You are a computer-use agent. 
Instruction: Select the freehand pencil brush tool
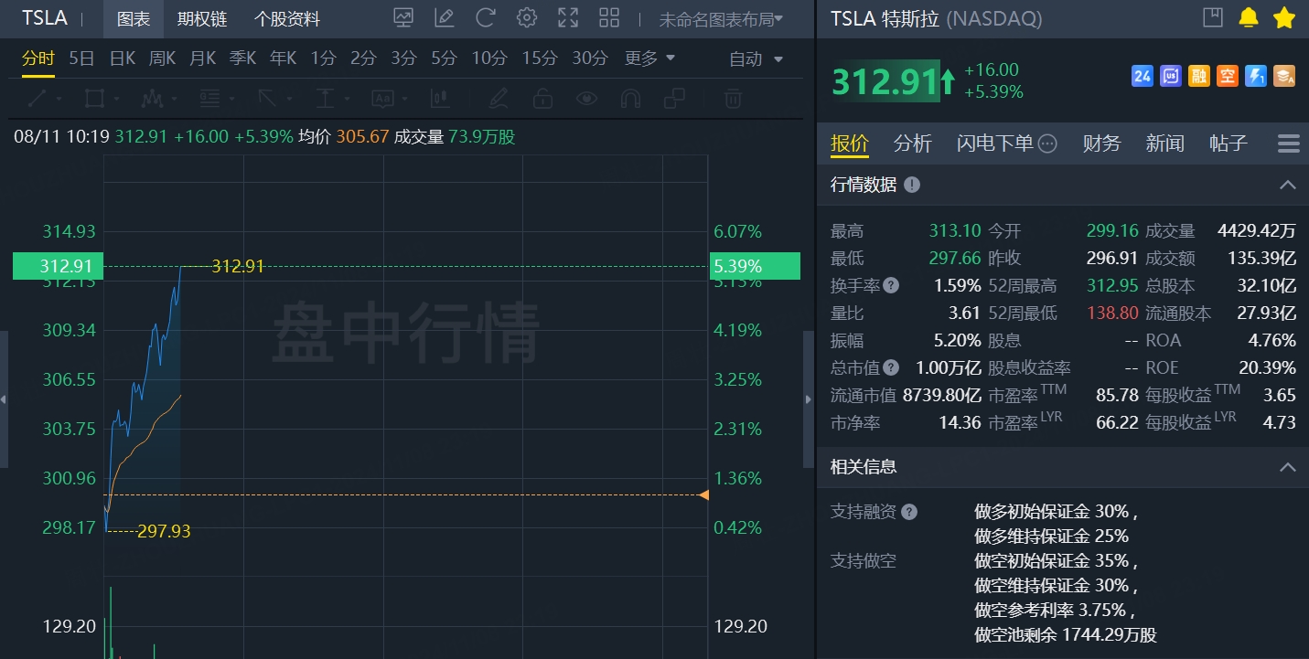pyautogui.click(x=498, y=98)
